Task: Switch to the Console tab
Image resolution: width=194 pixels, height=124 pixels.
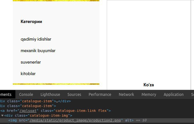Action: (x=26, y=94)
